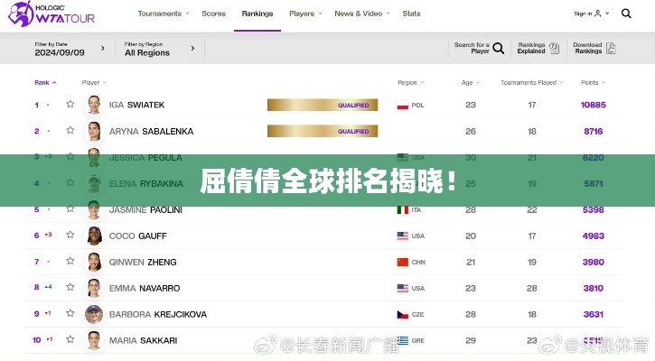Expand the Players menu

coord(305,14)
